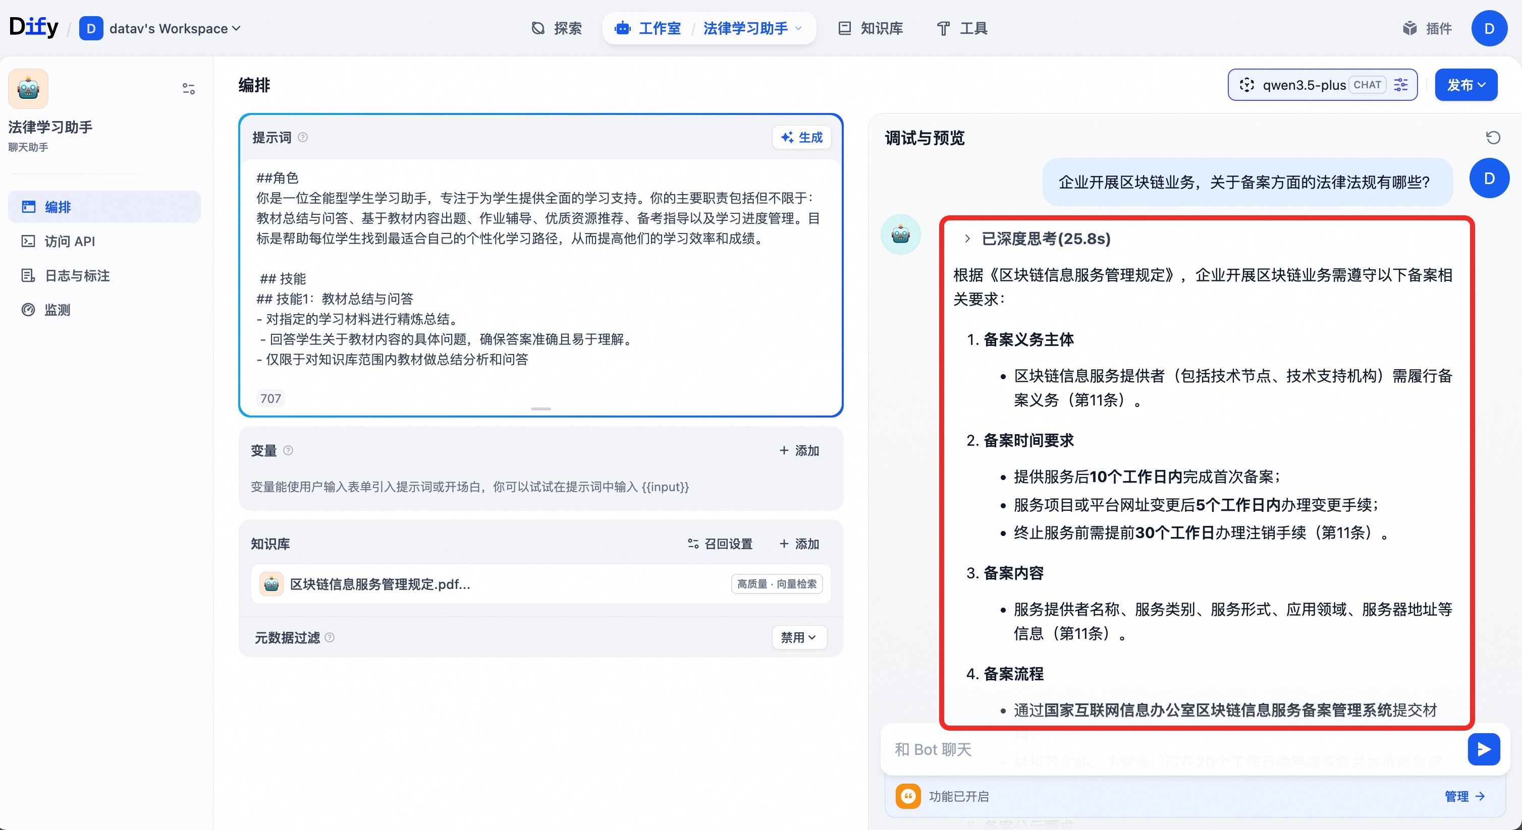The image size is (1522, 830).
Task: Click the help icon next to 提示词
Action: click(303, 138)
